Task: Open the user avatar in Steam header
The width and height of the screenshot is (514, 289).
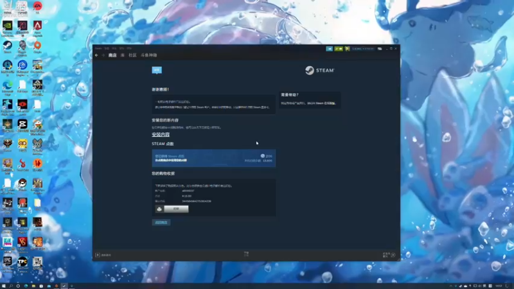Action: click(x=347, y=49)
